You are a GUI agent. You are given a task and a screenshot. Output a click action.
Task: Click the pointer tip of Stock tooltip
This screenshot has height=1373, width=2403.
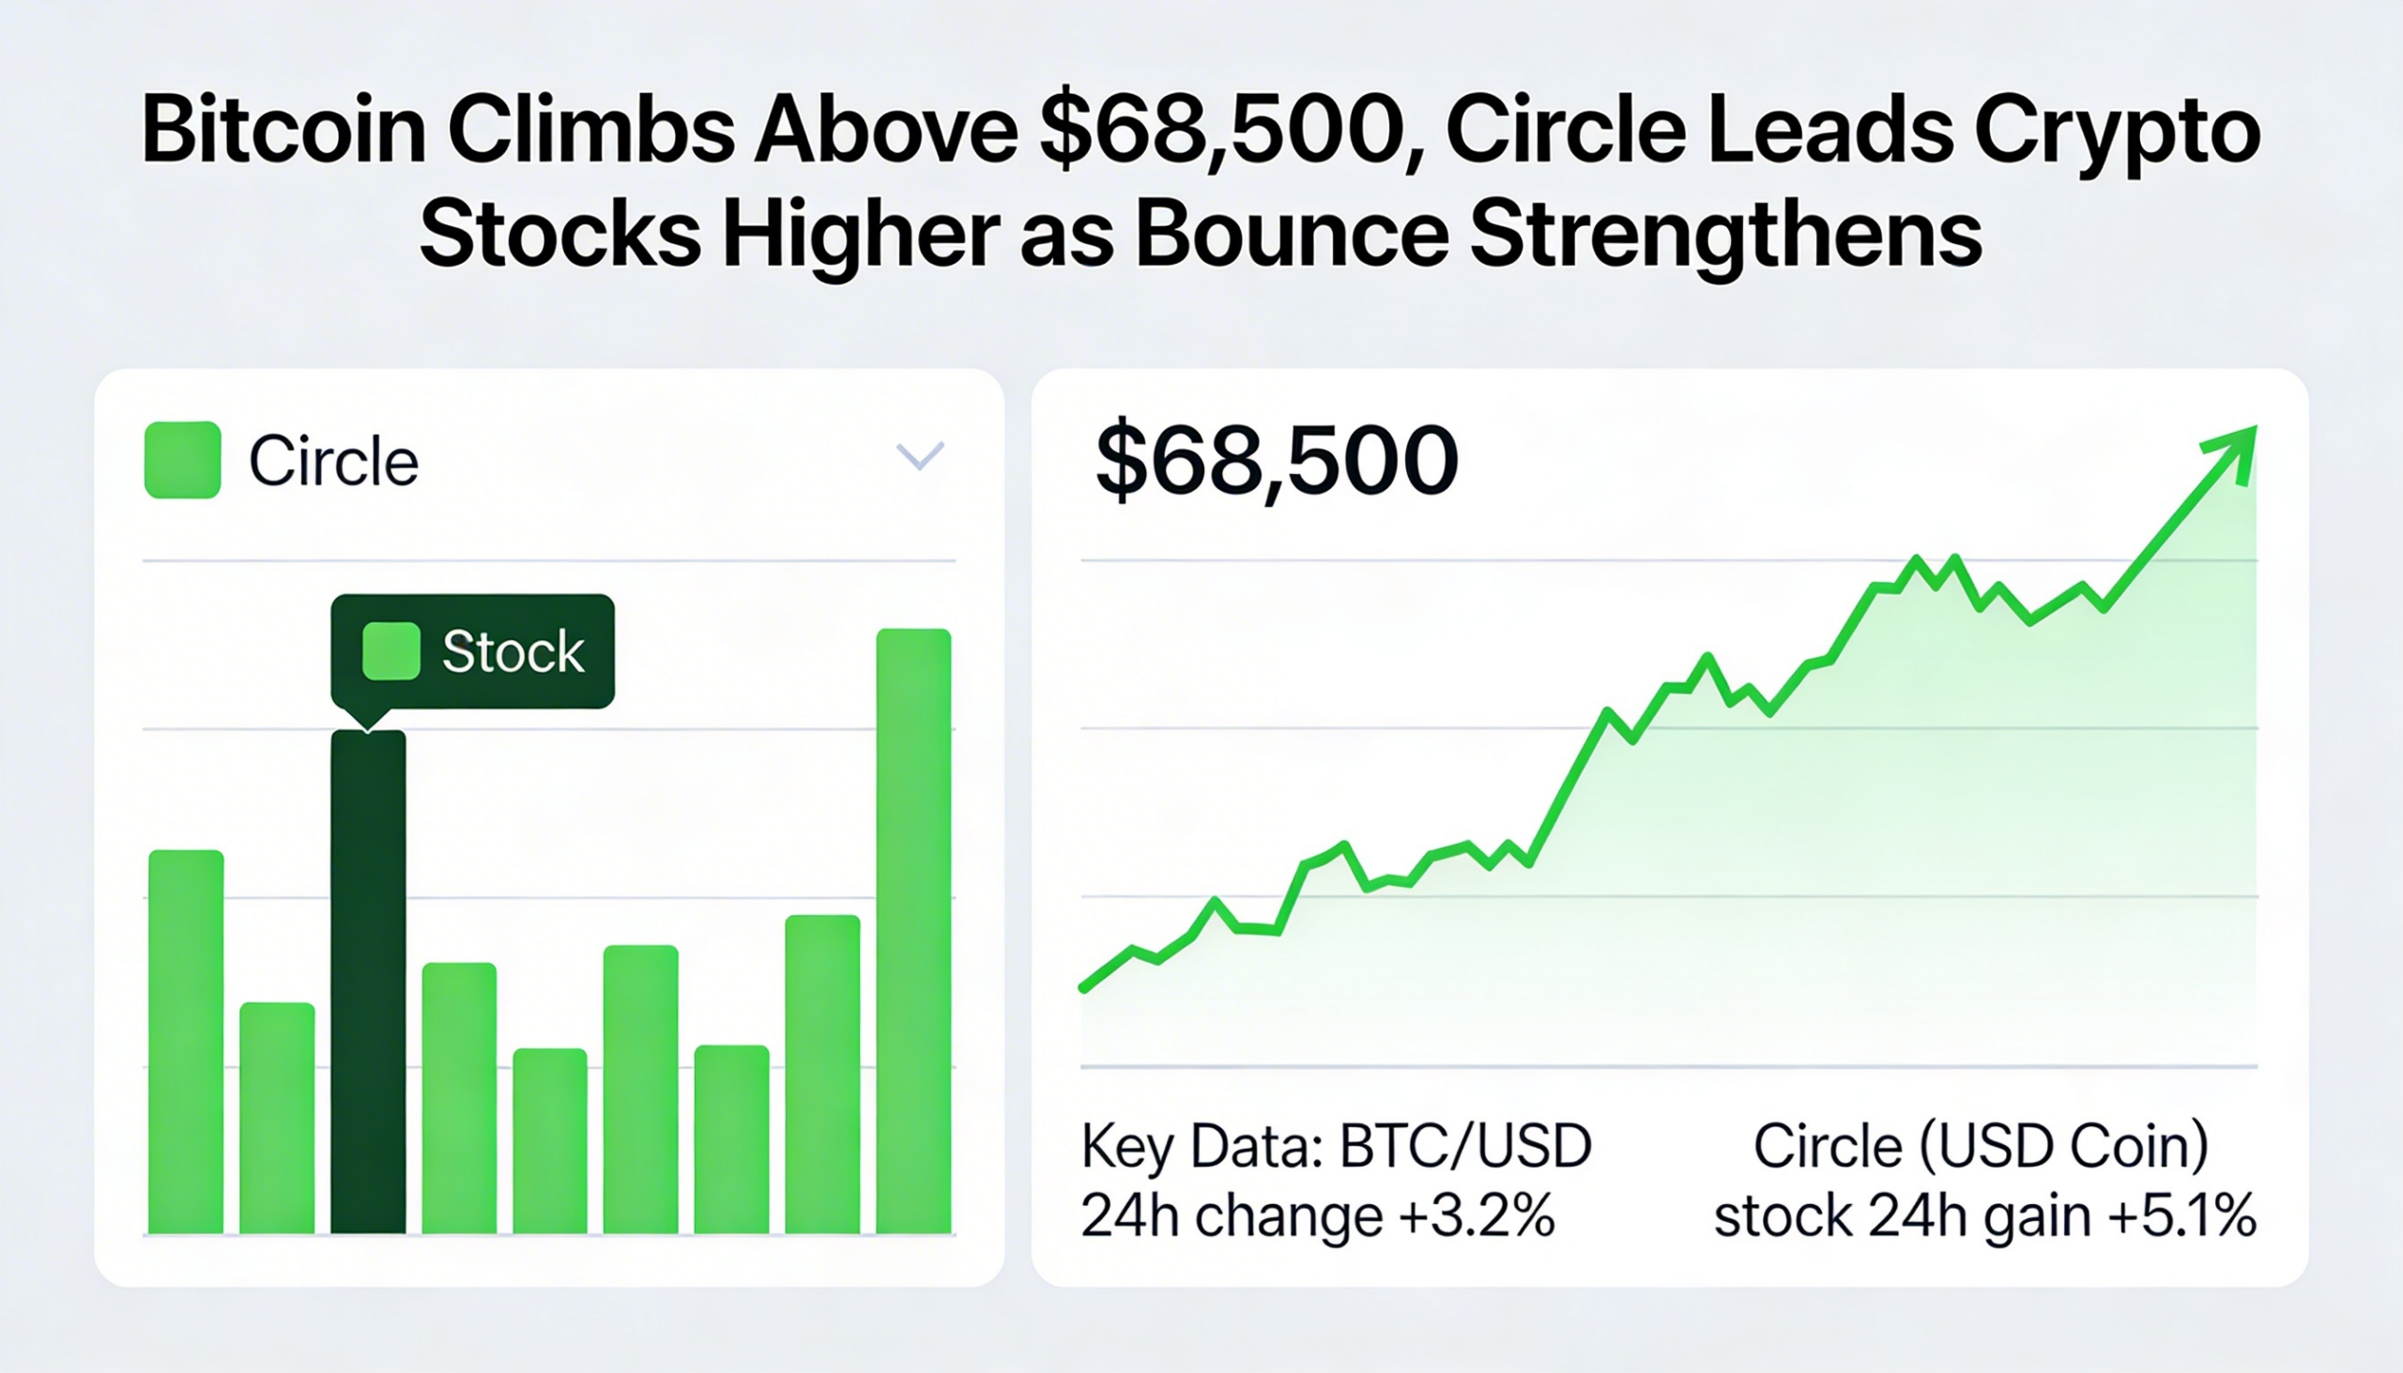click(368, 726)
